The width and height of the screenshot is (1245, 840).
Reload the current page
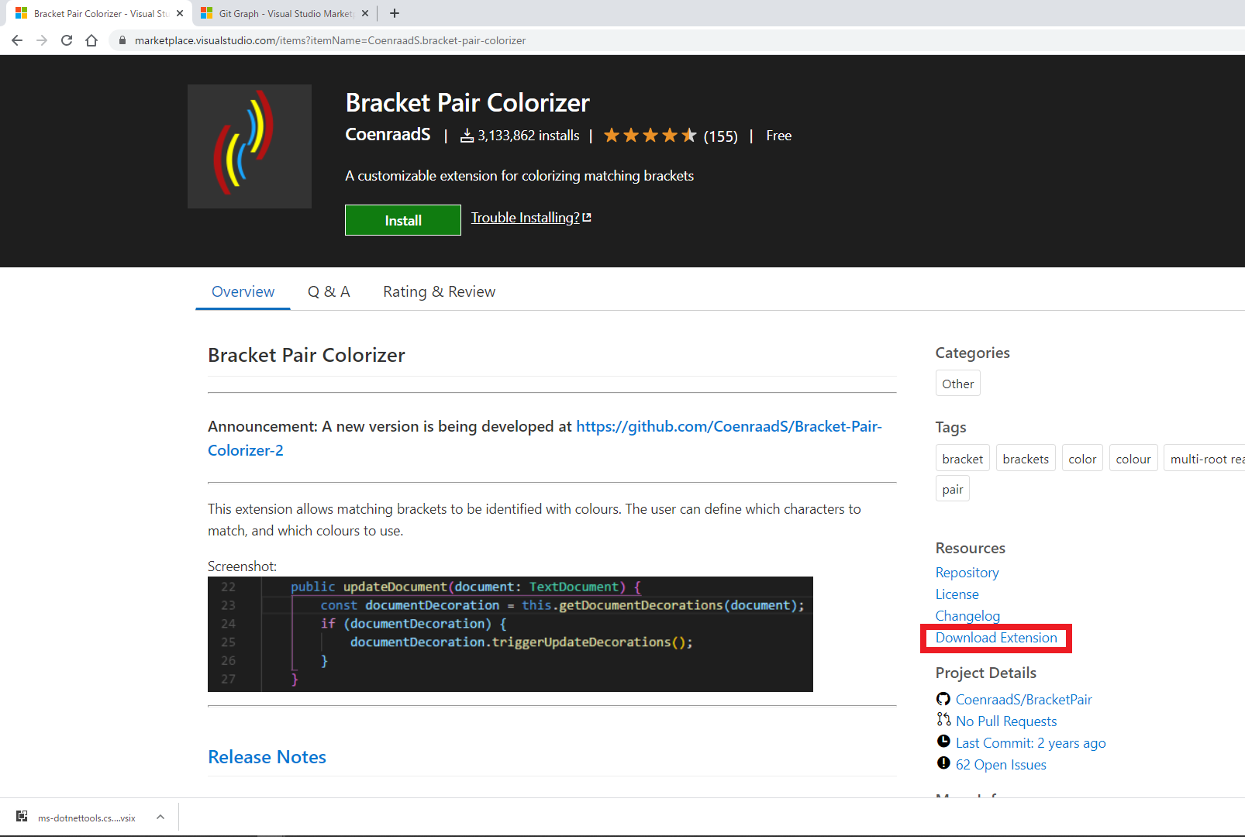click(67, 40)
